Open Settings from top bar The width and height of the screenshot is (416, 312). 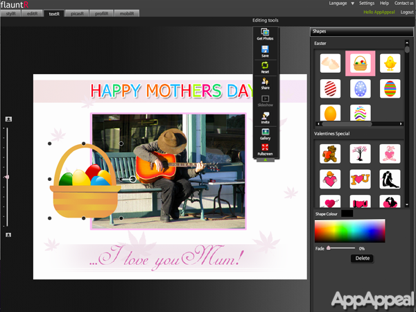[367, 3]
